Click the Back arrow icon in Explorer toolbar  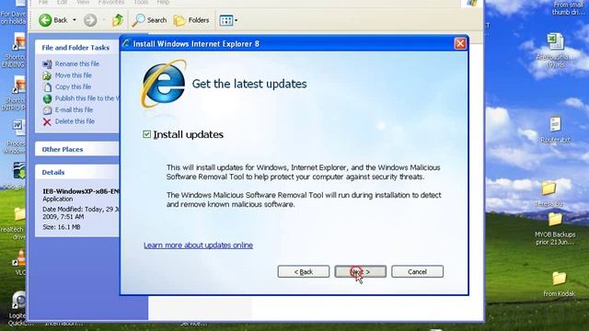[x=45, y=20]
